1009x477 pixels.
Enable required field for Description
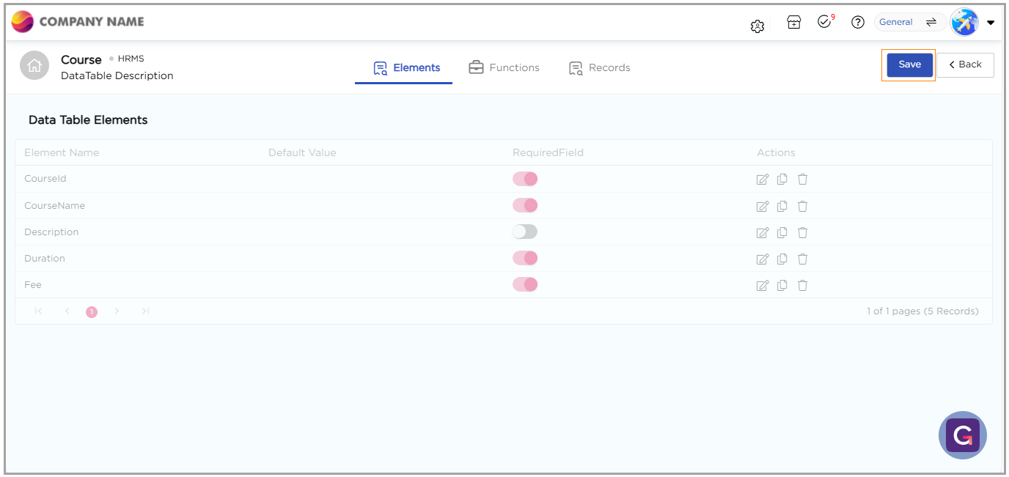(525, 232)
